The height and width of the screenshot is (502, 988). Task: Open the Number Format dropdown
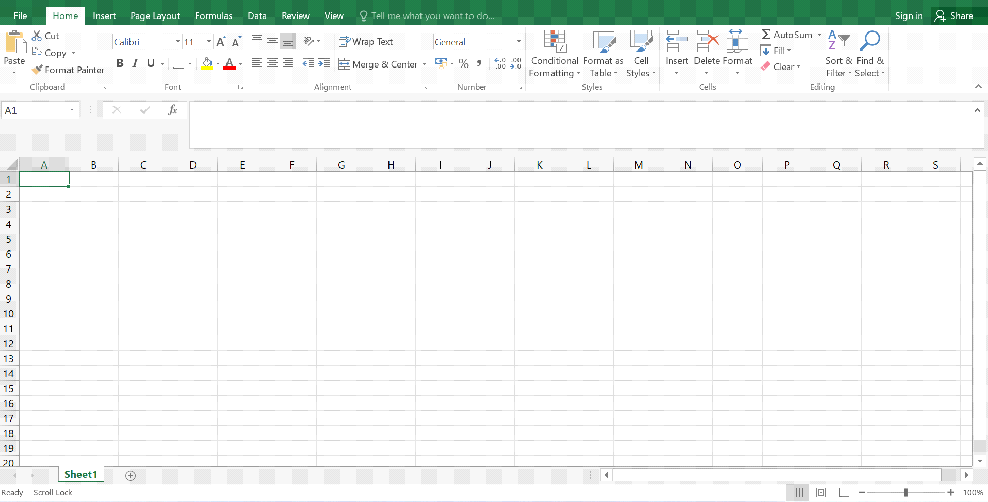point(518,41)
